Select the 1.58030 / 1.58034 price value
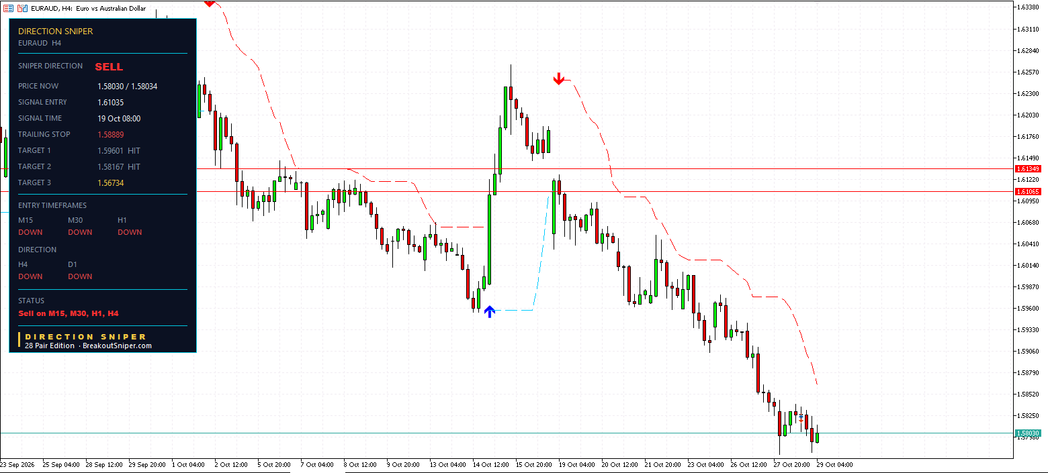This screenshot has width=1048, height=473. pos(128,87)
